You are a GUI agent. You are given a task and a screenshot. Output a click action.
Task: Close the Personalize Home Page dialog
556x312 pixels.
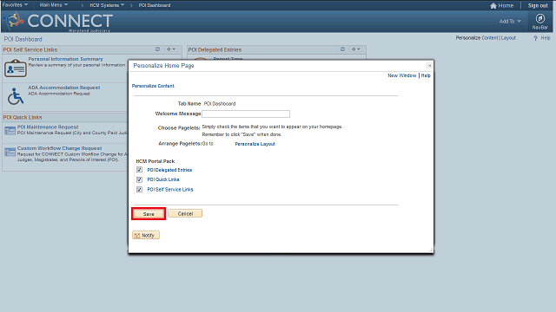(x=429, y=66)
